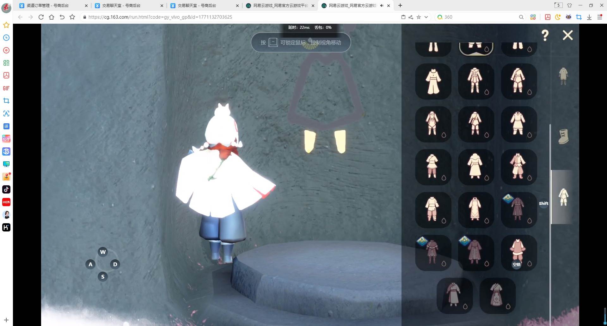Pick the pink outfit labeled 空格
The width and height of the screenshot is (607, 326).
point(518,252)
